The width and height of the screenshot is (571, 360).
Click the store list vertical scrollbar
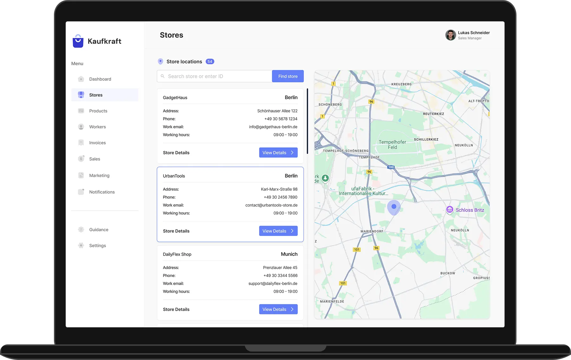tap(307, 121)
